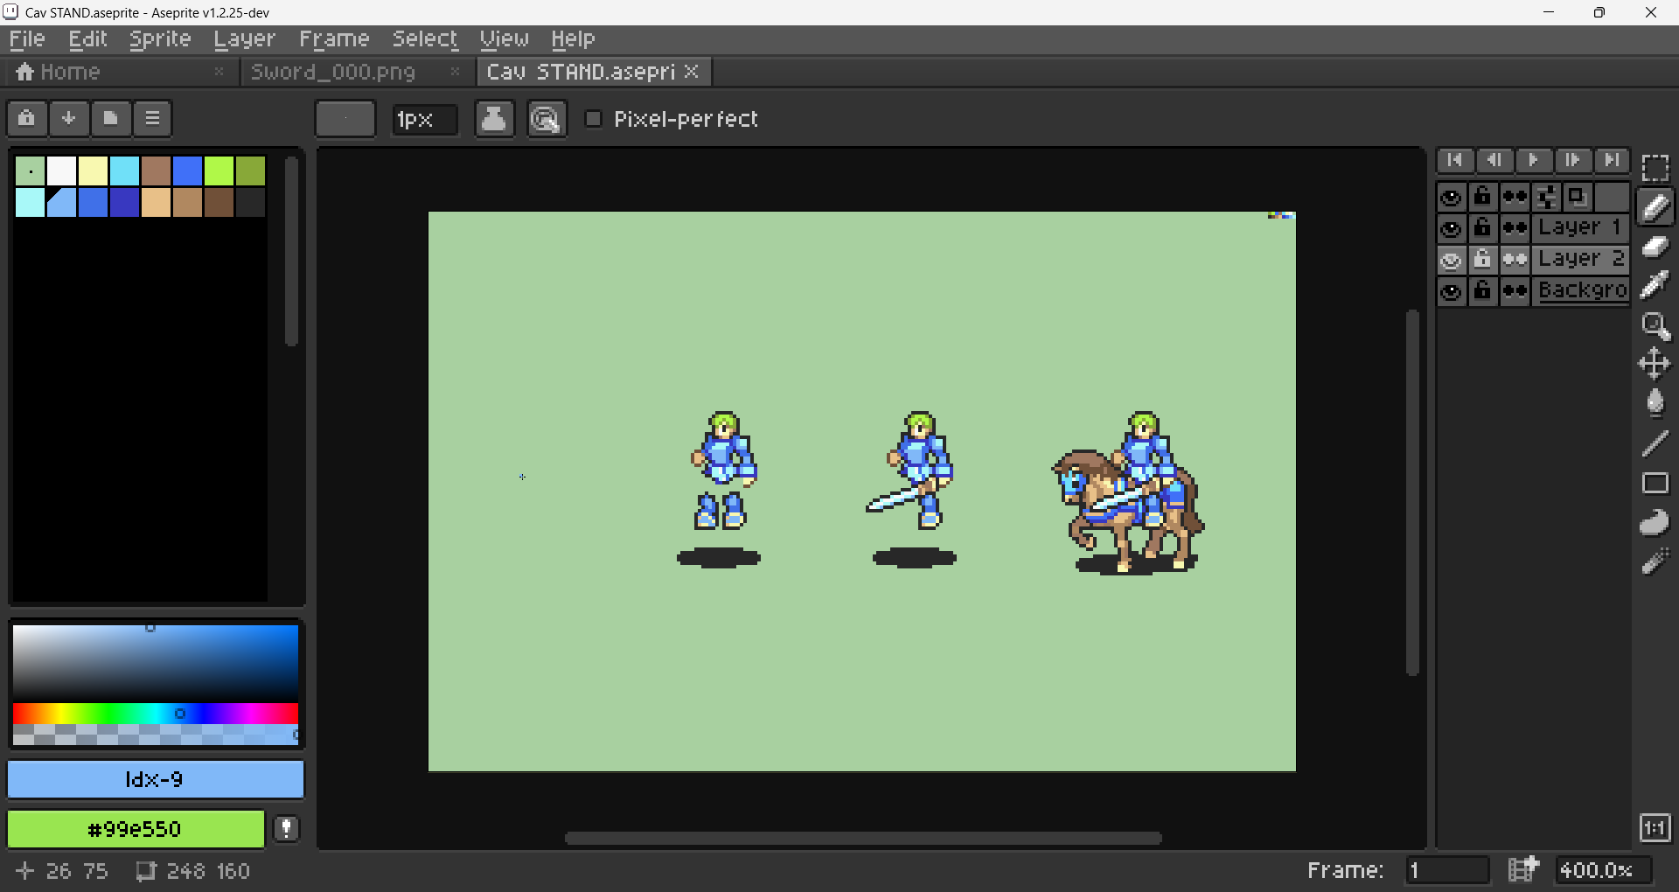Open the brush type selector
The height and width of the screenshot is (892, 1679).
pos(345,119)
